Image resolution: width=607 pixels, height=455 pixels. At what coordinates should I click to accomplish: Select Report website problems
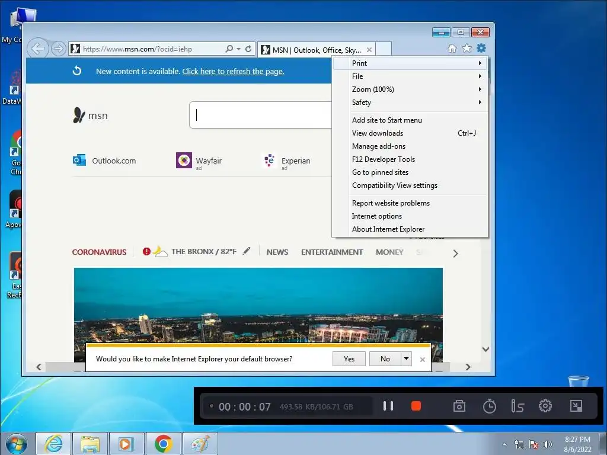(x=410, y=203)
